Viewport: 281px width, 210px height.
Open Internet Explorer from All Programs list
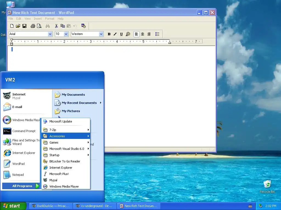tap(66, 168)
